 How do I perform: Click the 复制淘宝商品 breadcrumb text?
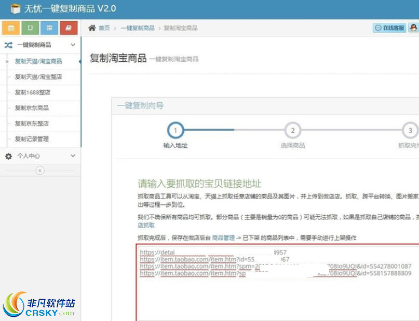pyautogui.click(x=181, y=28)
